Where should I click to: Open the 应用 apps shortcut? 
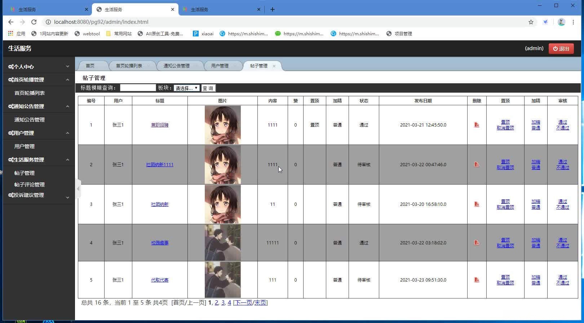17,34
